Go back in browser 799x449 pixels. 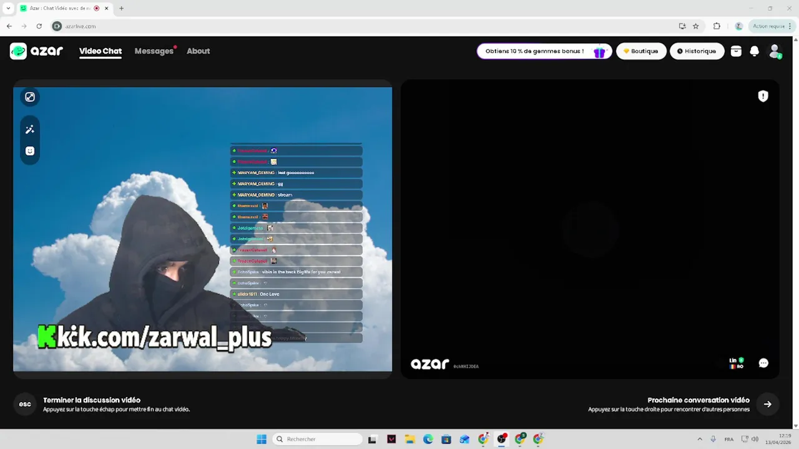[9, 26]
